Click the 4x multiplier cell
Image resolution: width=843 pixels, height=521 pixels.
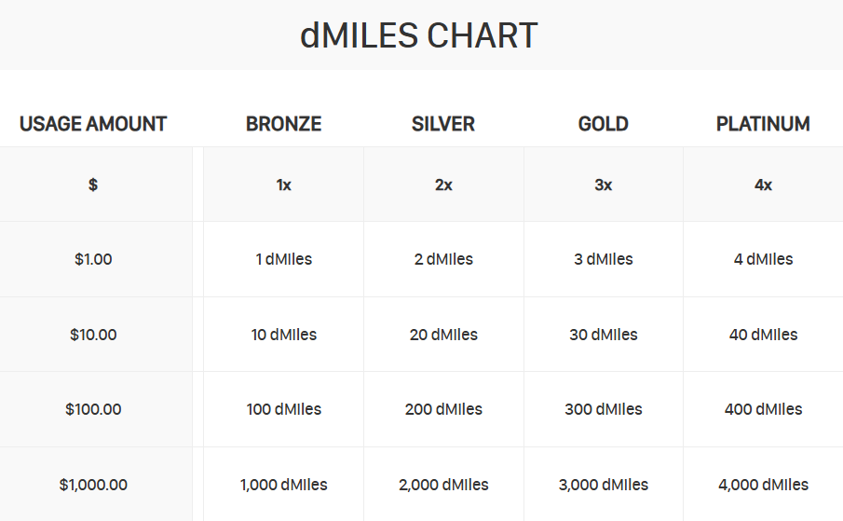click(763, 185)
